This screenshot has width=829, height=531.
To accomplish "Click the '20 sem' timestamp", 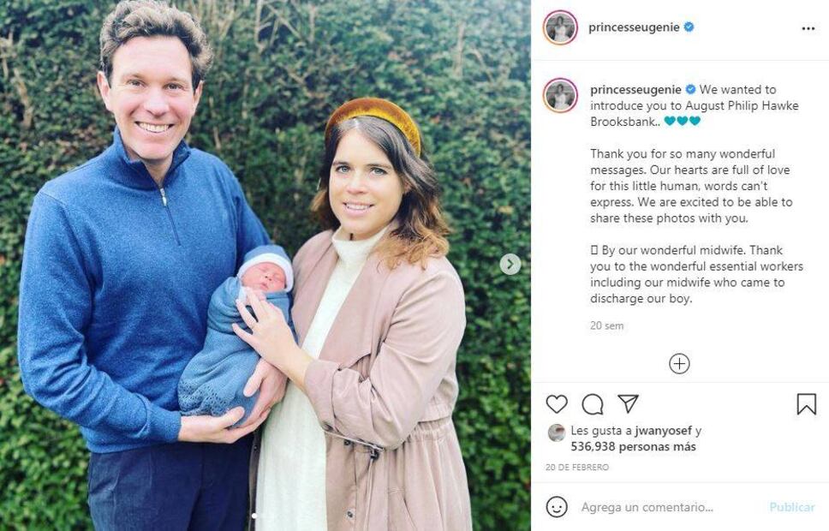I will point(606,326).
